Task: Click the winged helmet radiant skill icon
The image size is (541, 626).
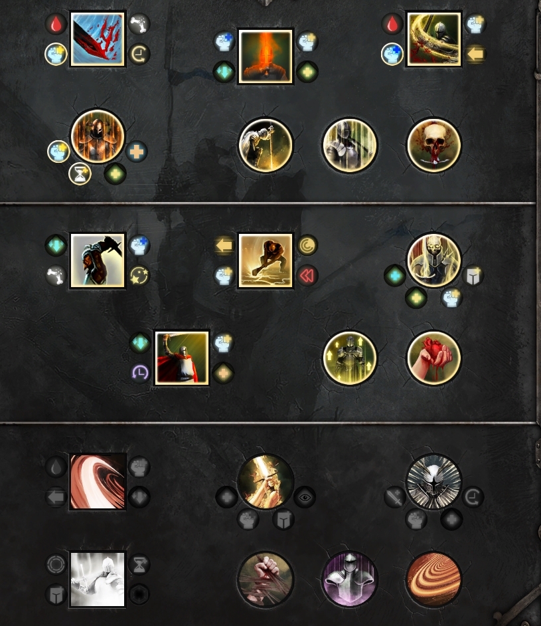Action: [x=433, y=482]
